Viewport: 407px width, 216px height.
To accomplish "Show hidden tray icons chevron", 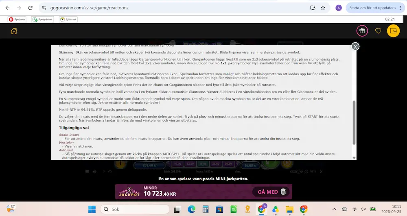I will point(334,209).
